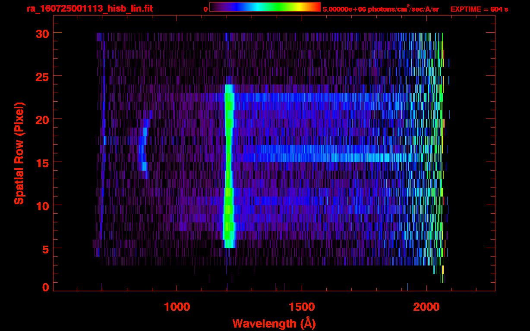Click the red end of the colorbar
Image resolution: width=530 pixels, height=331 pixels.
[315, 7]
